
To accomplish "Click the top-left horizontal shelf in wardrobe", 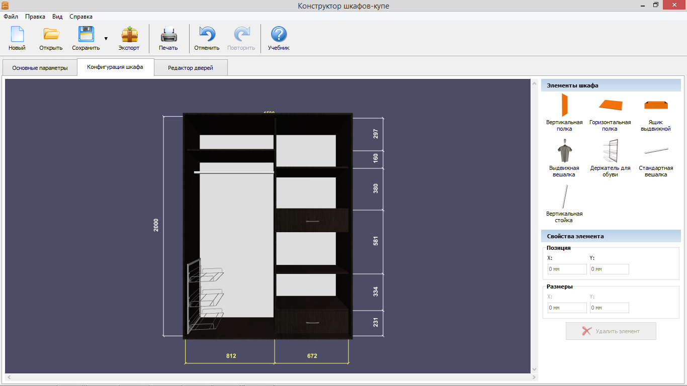I will click(230, 150).
